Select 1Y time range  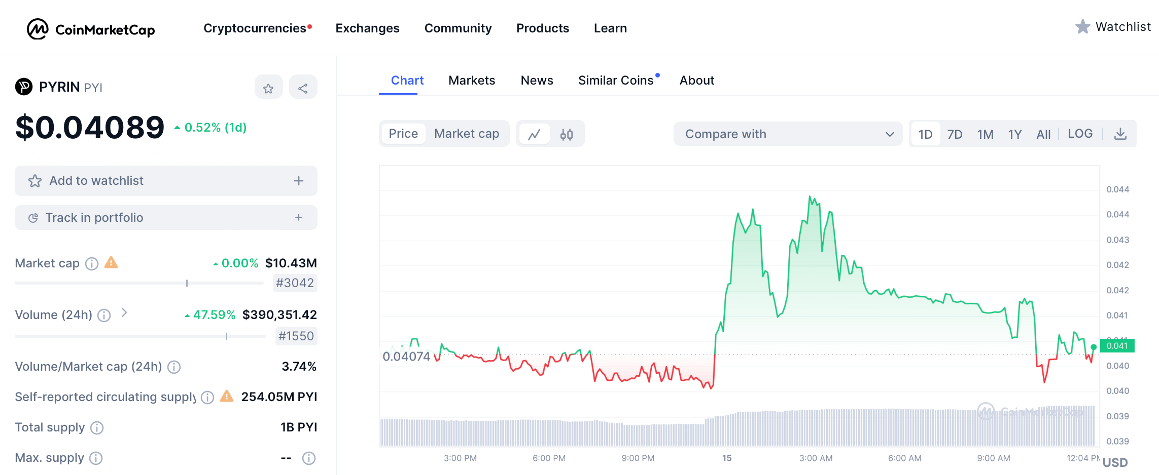[1015, 134]
